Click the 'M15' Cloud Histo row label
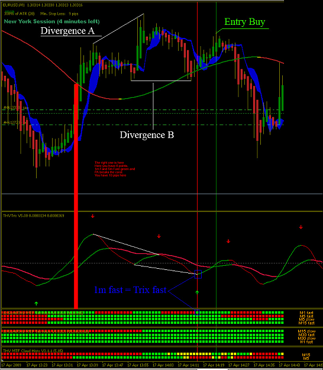This screenshot has width=323, height=370. click(x=306, y=355)
